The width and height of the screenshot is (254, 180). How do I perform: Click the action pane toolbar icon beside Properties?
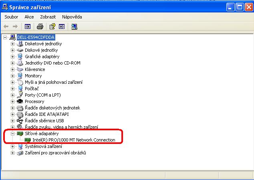pyautogui.click(x=62, y=26)
